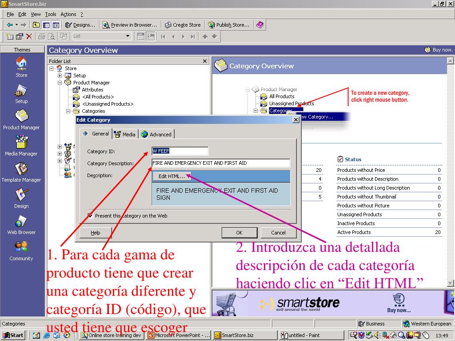455x341 pixels.
Task: Click the OK button in Edit Category
Action: pyautogui.click(x=239, y=233)
